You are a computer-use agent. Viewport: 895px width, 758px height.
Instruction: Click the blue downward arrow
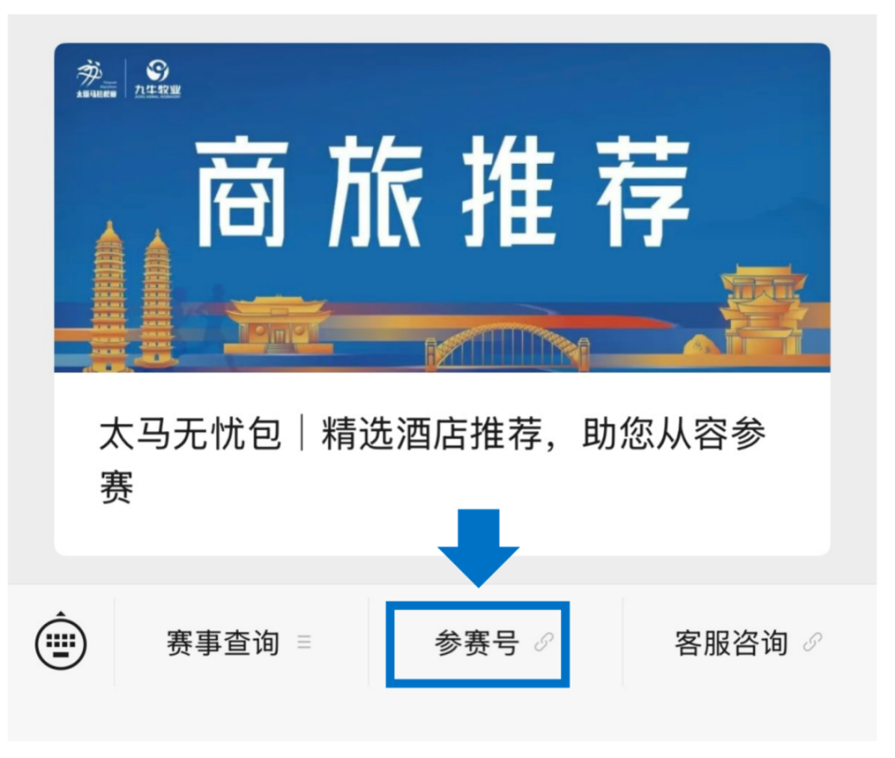click(478, 548)
